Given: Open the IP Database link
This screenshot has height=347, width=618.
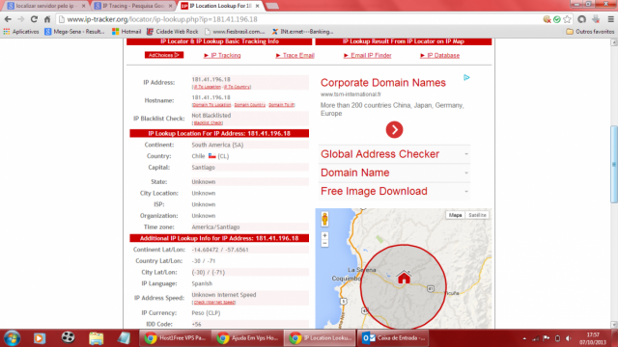Looking at the screenshot, I should coord(440,56).
